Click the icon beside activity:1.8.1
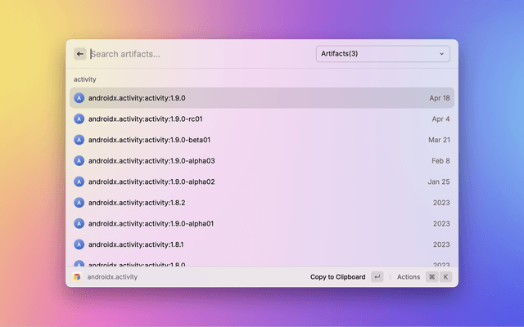 coord(79,244)
